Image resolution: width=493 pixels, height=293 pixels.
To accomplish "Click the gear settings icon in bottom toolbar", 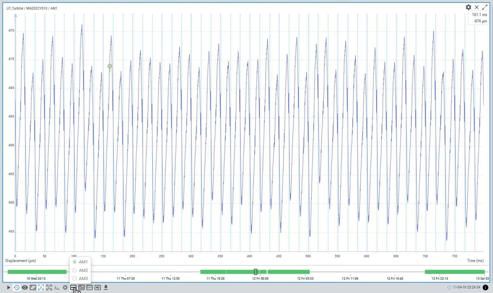I will point(65,288).
